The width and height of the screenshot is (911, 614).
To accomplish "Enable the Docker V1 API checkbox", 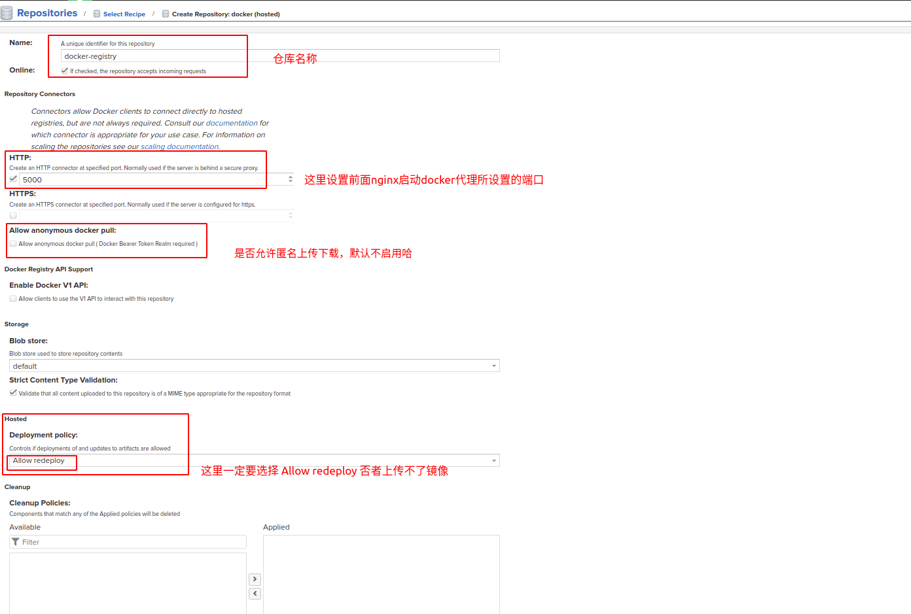I will tap(13, 299).
